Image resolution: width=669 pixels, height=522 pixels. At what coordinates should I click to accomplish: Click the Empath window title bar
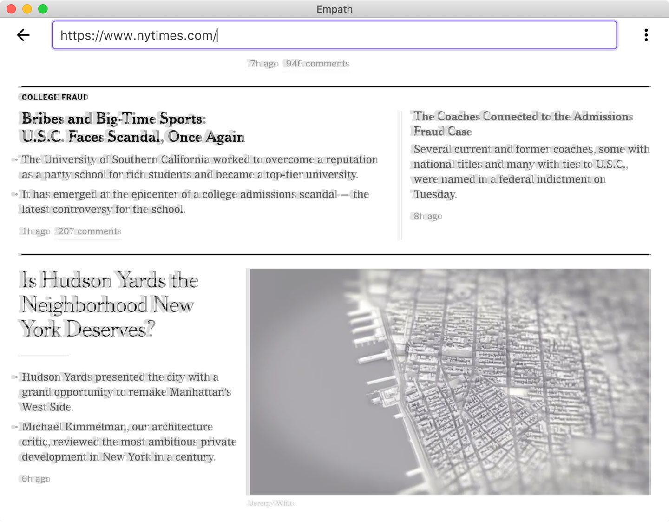334,9
